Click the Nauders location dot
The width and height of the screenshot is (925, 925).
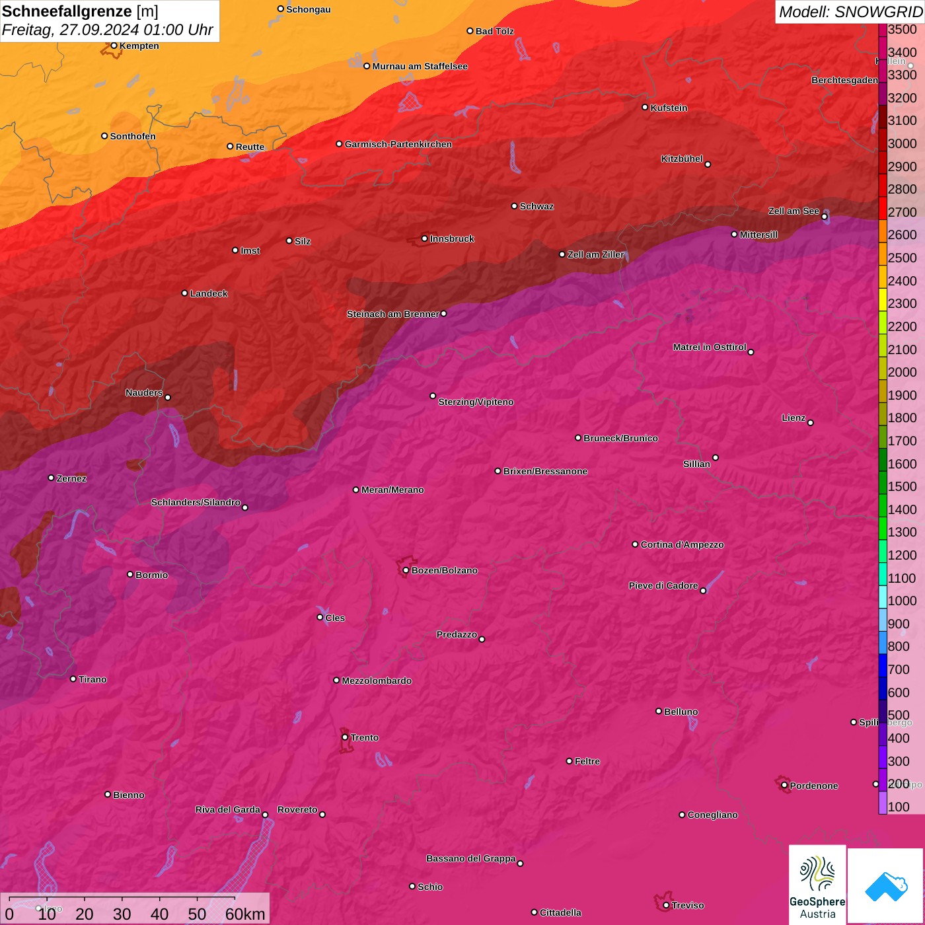pos(168,397)
